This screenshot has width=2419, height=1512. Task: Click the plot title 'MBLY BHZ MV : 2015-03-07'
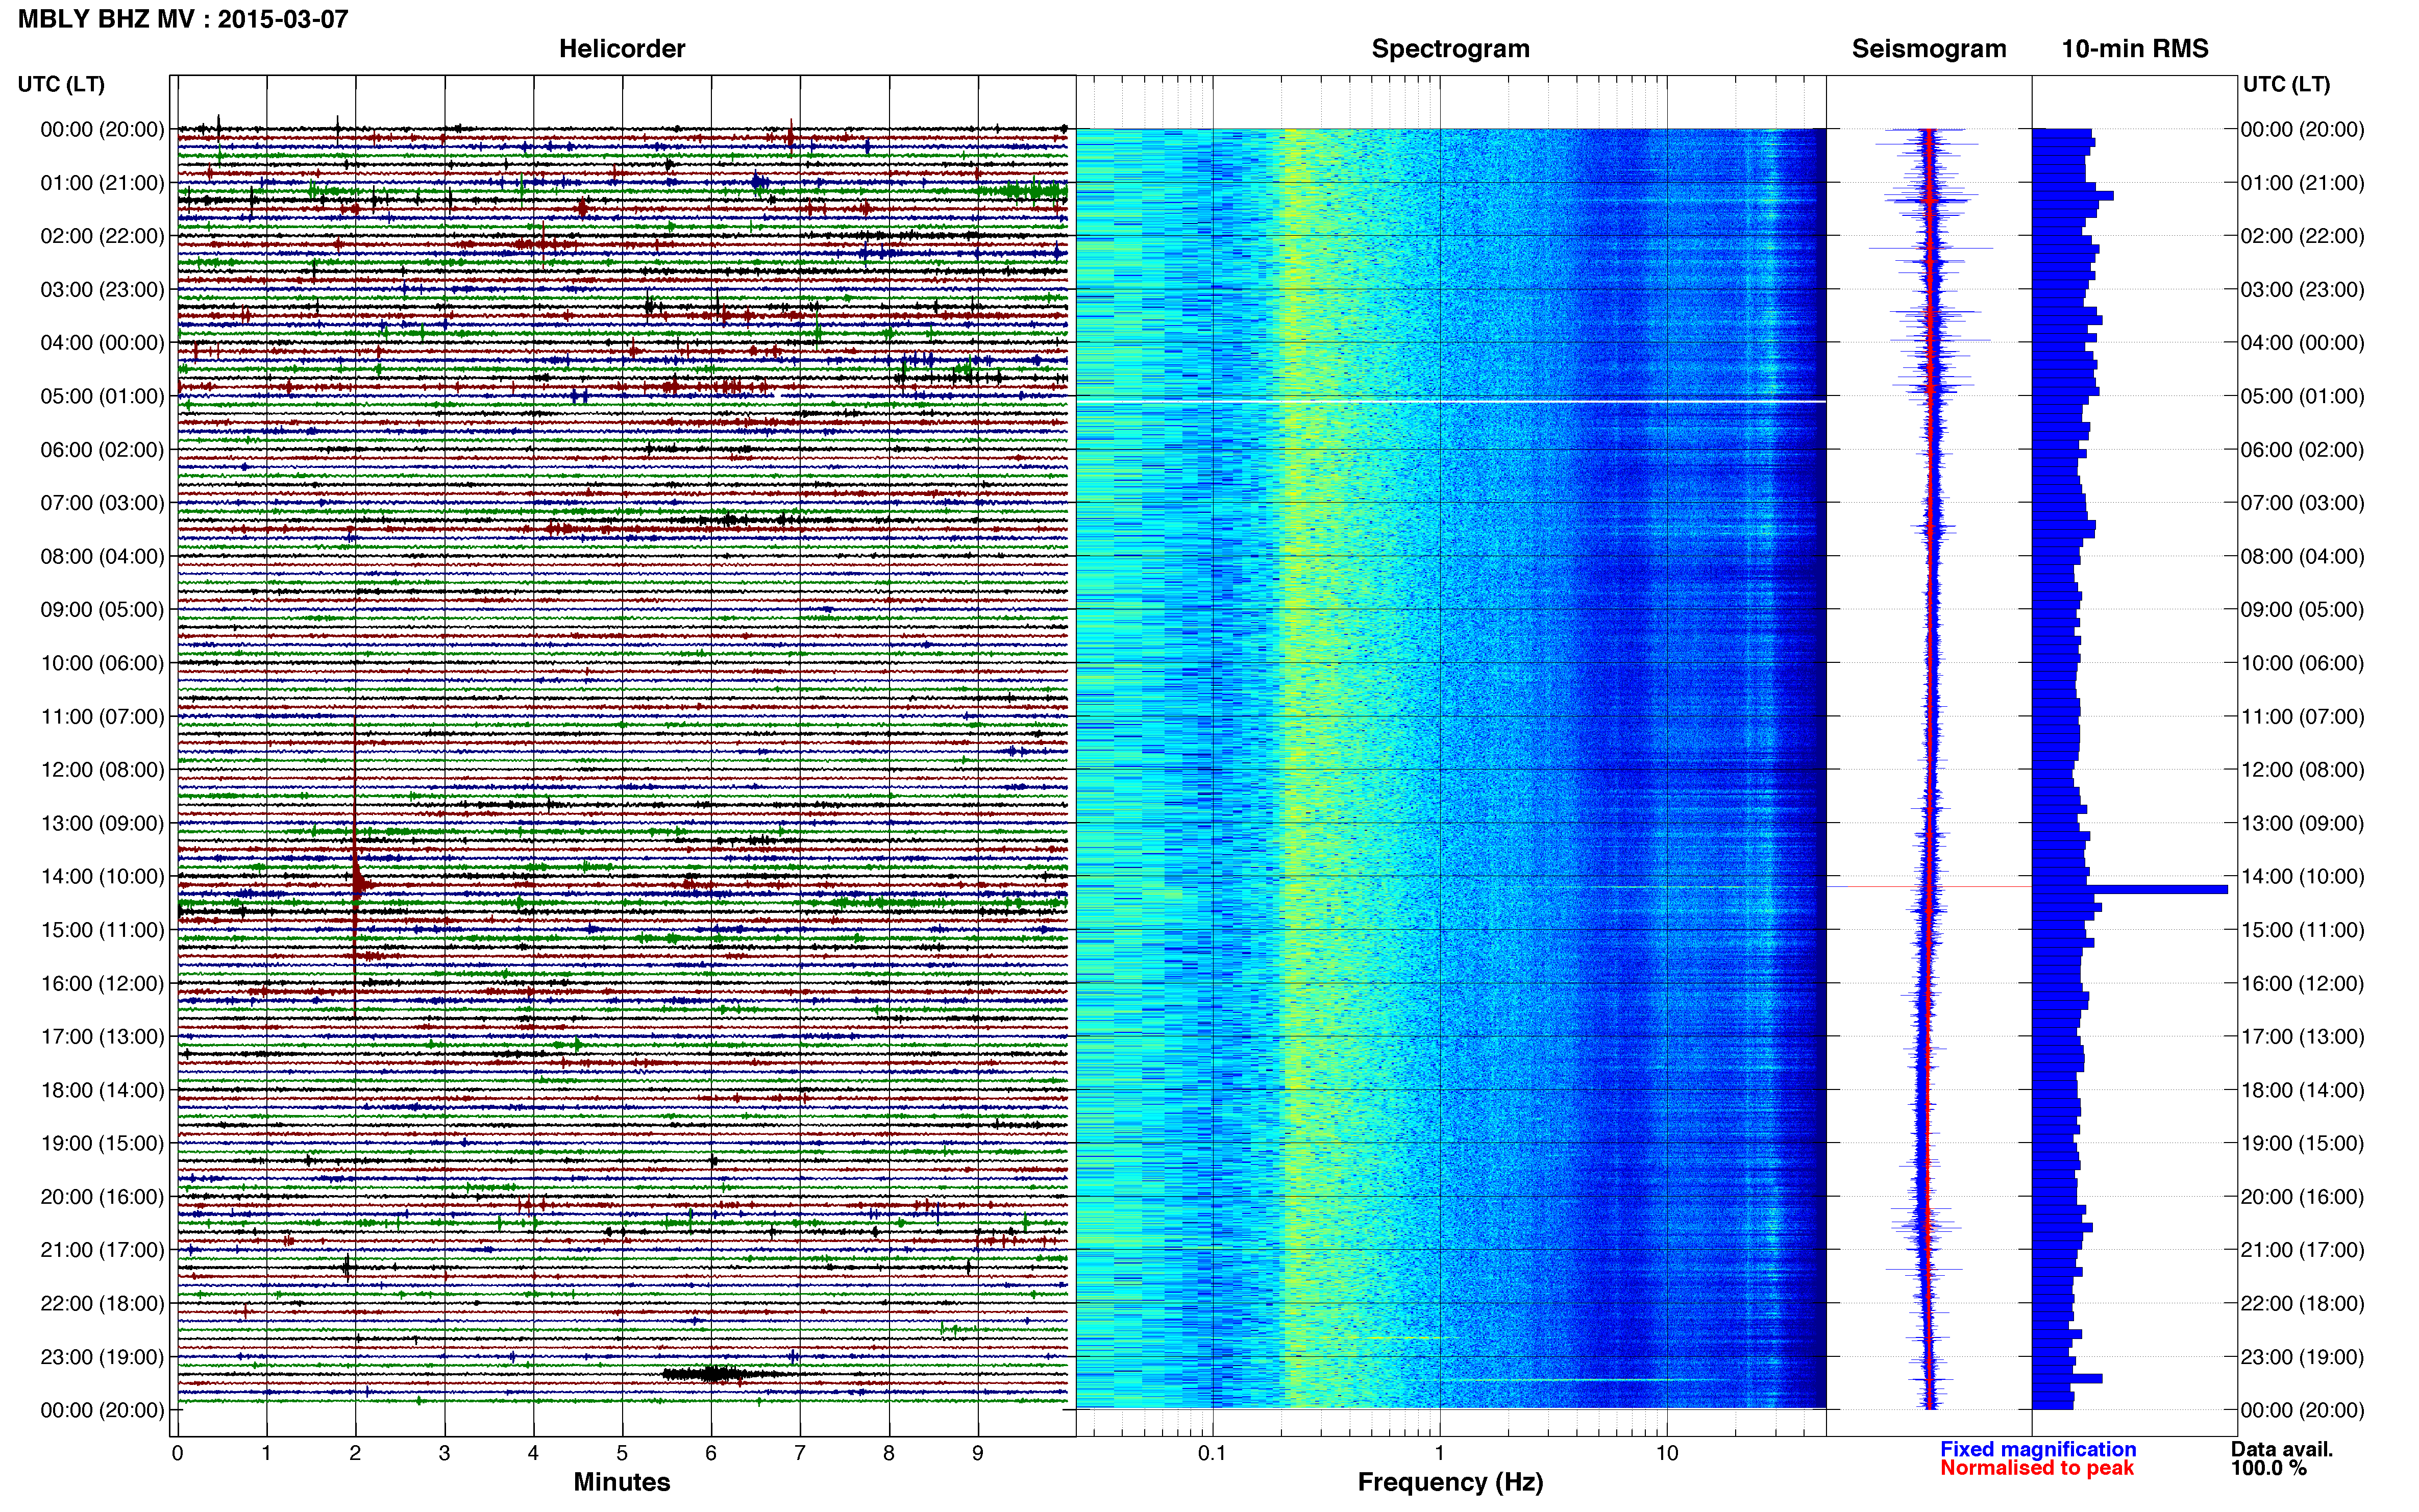pos(183,19)
